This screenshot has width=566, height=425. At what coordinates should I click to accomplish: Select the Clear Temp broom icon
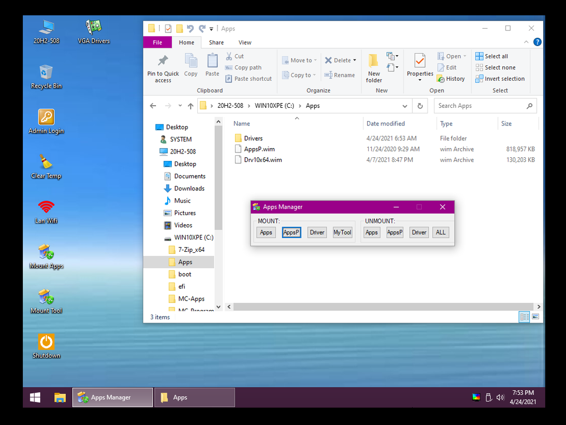coord(46,166)
